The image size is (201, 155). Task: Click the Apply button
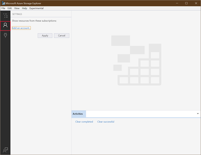pyautogui.click(x=45, y=35)
